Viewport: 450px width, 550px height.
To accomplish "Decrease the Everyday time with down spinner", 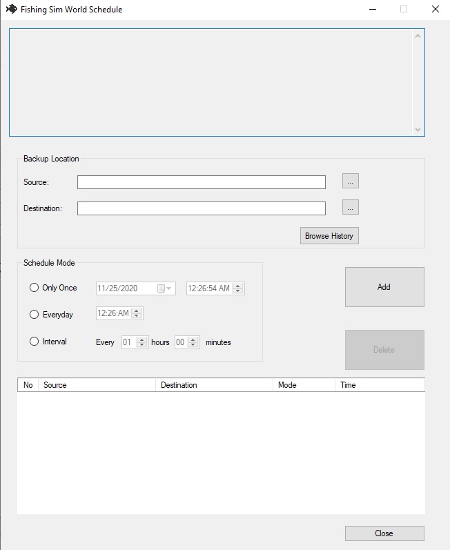I will (x=137, y=315).
